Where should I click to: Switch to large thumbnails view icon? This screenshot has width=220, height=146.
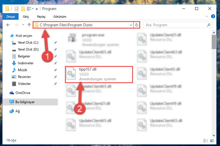coord(212,141)
